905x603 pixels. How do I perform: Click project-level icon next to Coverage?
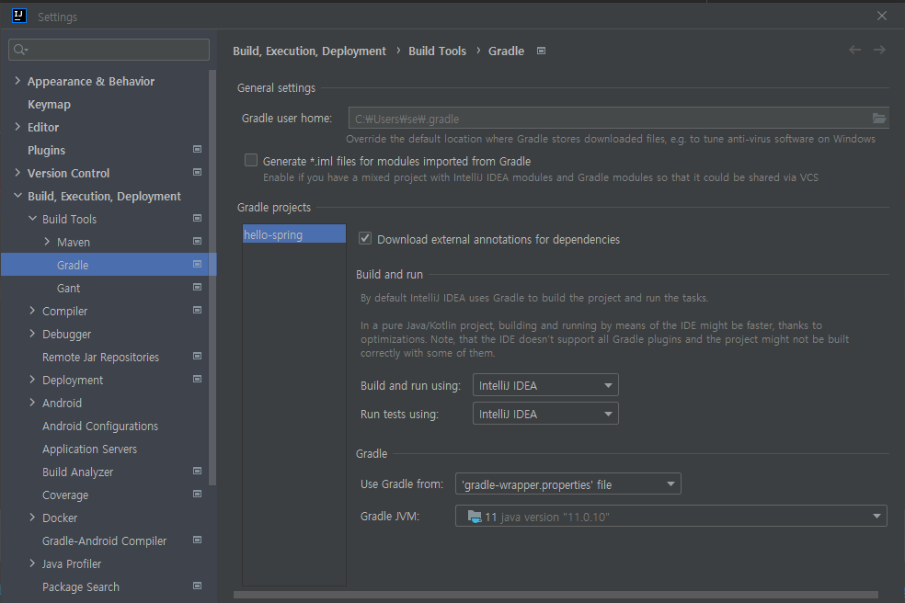pyautogui.click(x=197, y=494)
